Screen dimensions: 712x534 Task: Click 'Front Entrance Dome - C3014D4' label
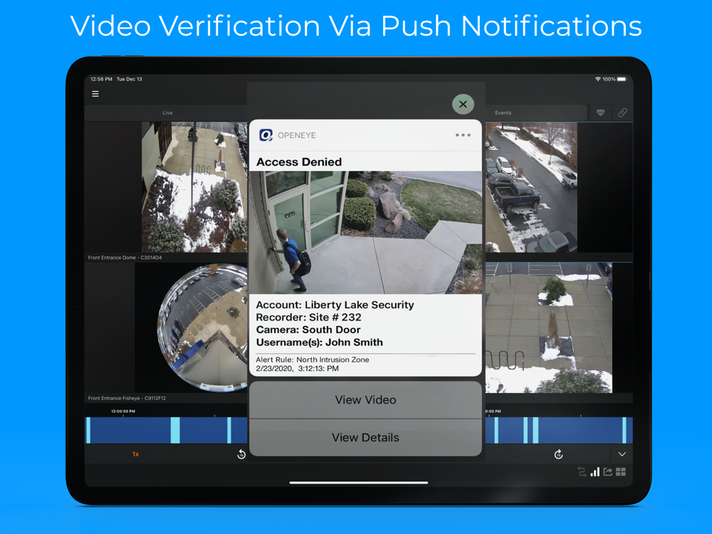coord(125,258)
